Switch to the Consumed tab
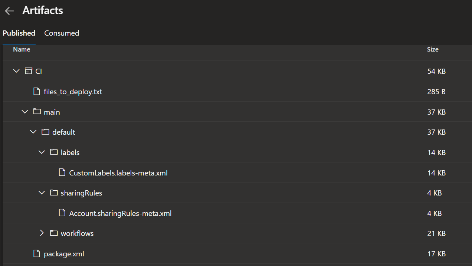This screenshot has height=266, width=472. (62, 33)
